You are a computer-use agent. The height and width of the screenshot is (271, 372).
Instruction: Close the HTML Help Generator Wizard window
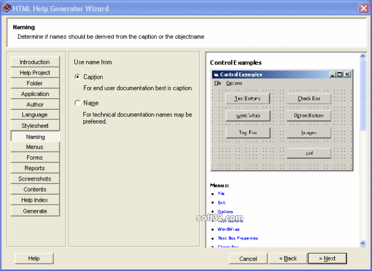click(x=364, y=8)
